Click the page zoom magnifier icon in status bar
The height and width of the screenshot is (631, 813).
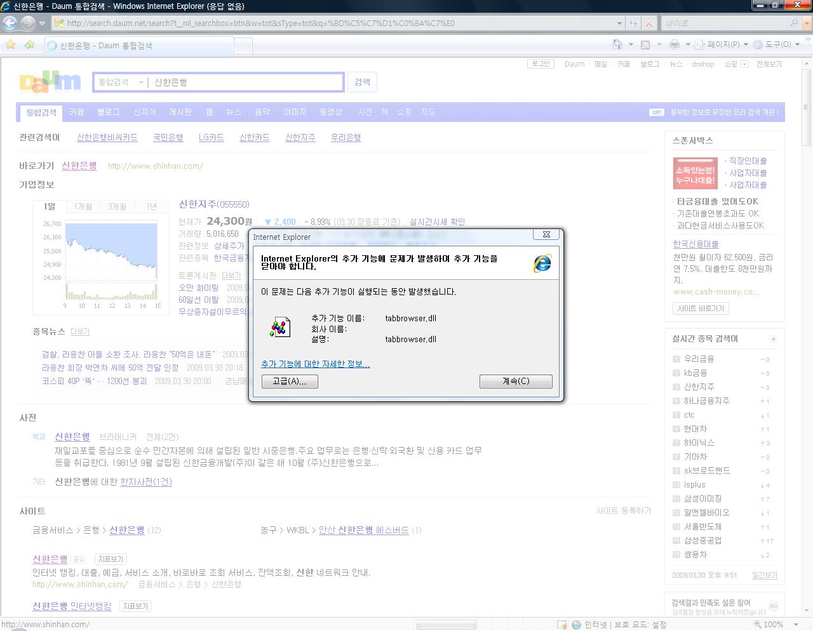tap(756, 625)
